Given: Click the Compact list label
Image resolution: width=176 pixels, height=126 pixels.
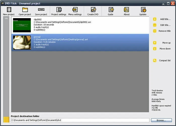Looking at the screenshot, I should pyautogui.click(x=165, y=60).
